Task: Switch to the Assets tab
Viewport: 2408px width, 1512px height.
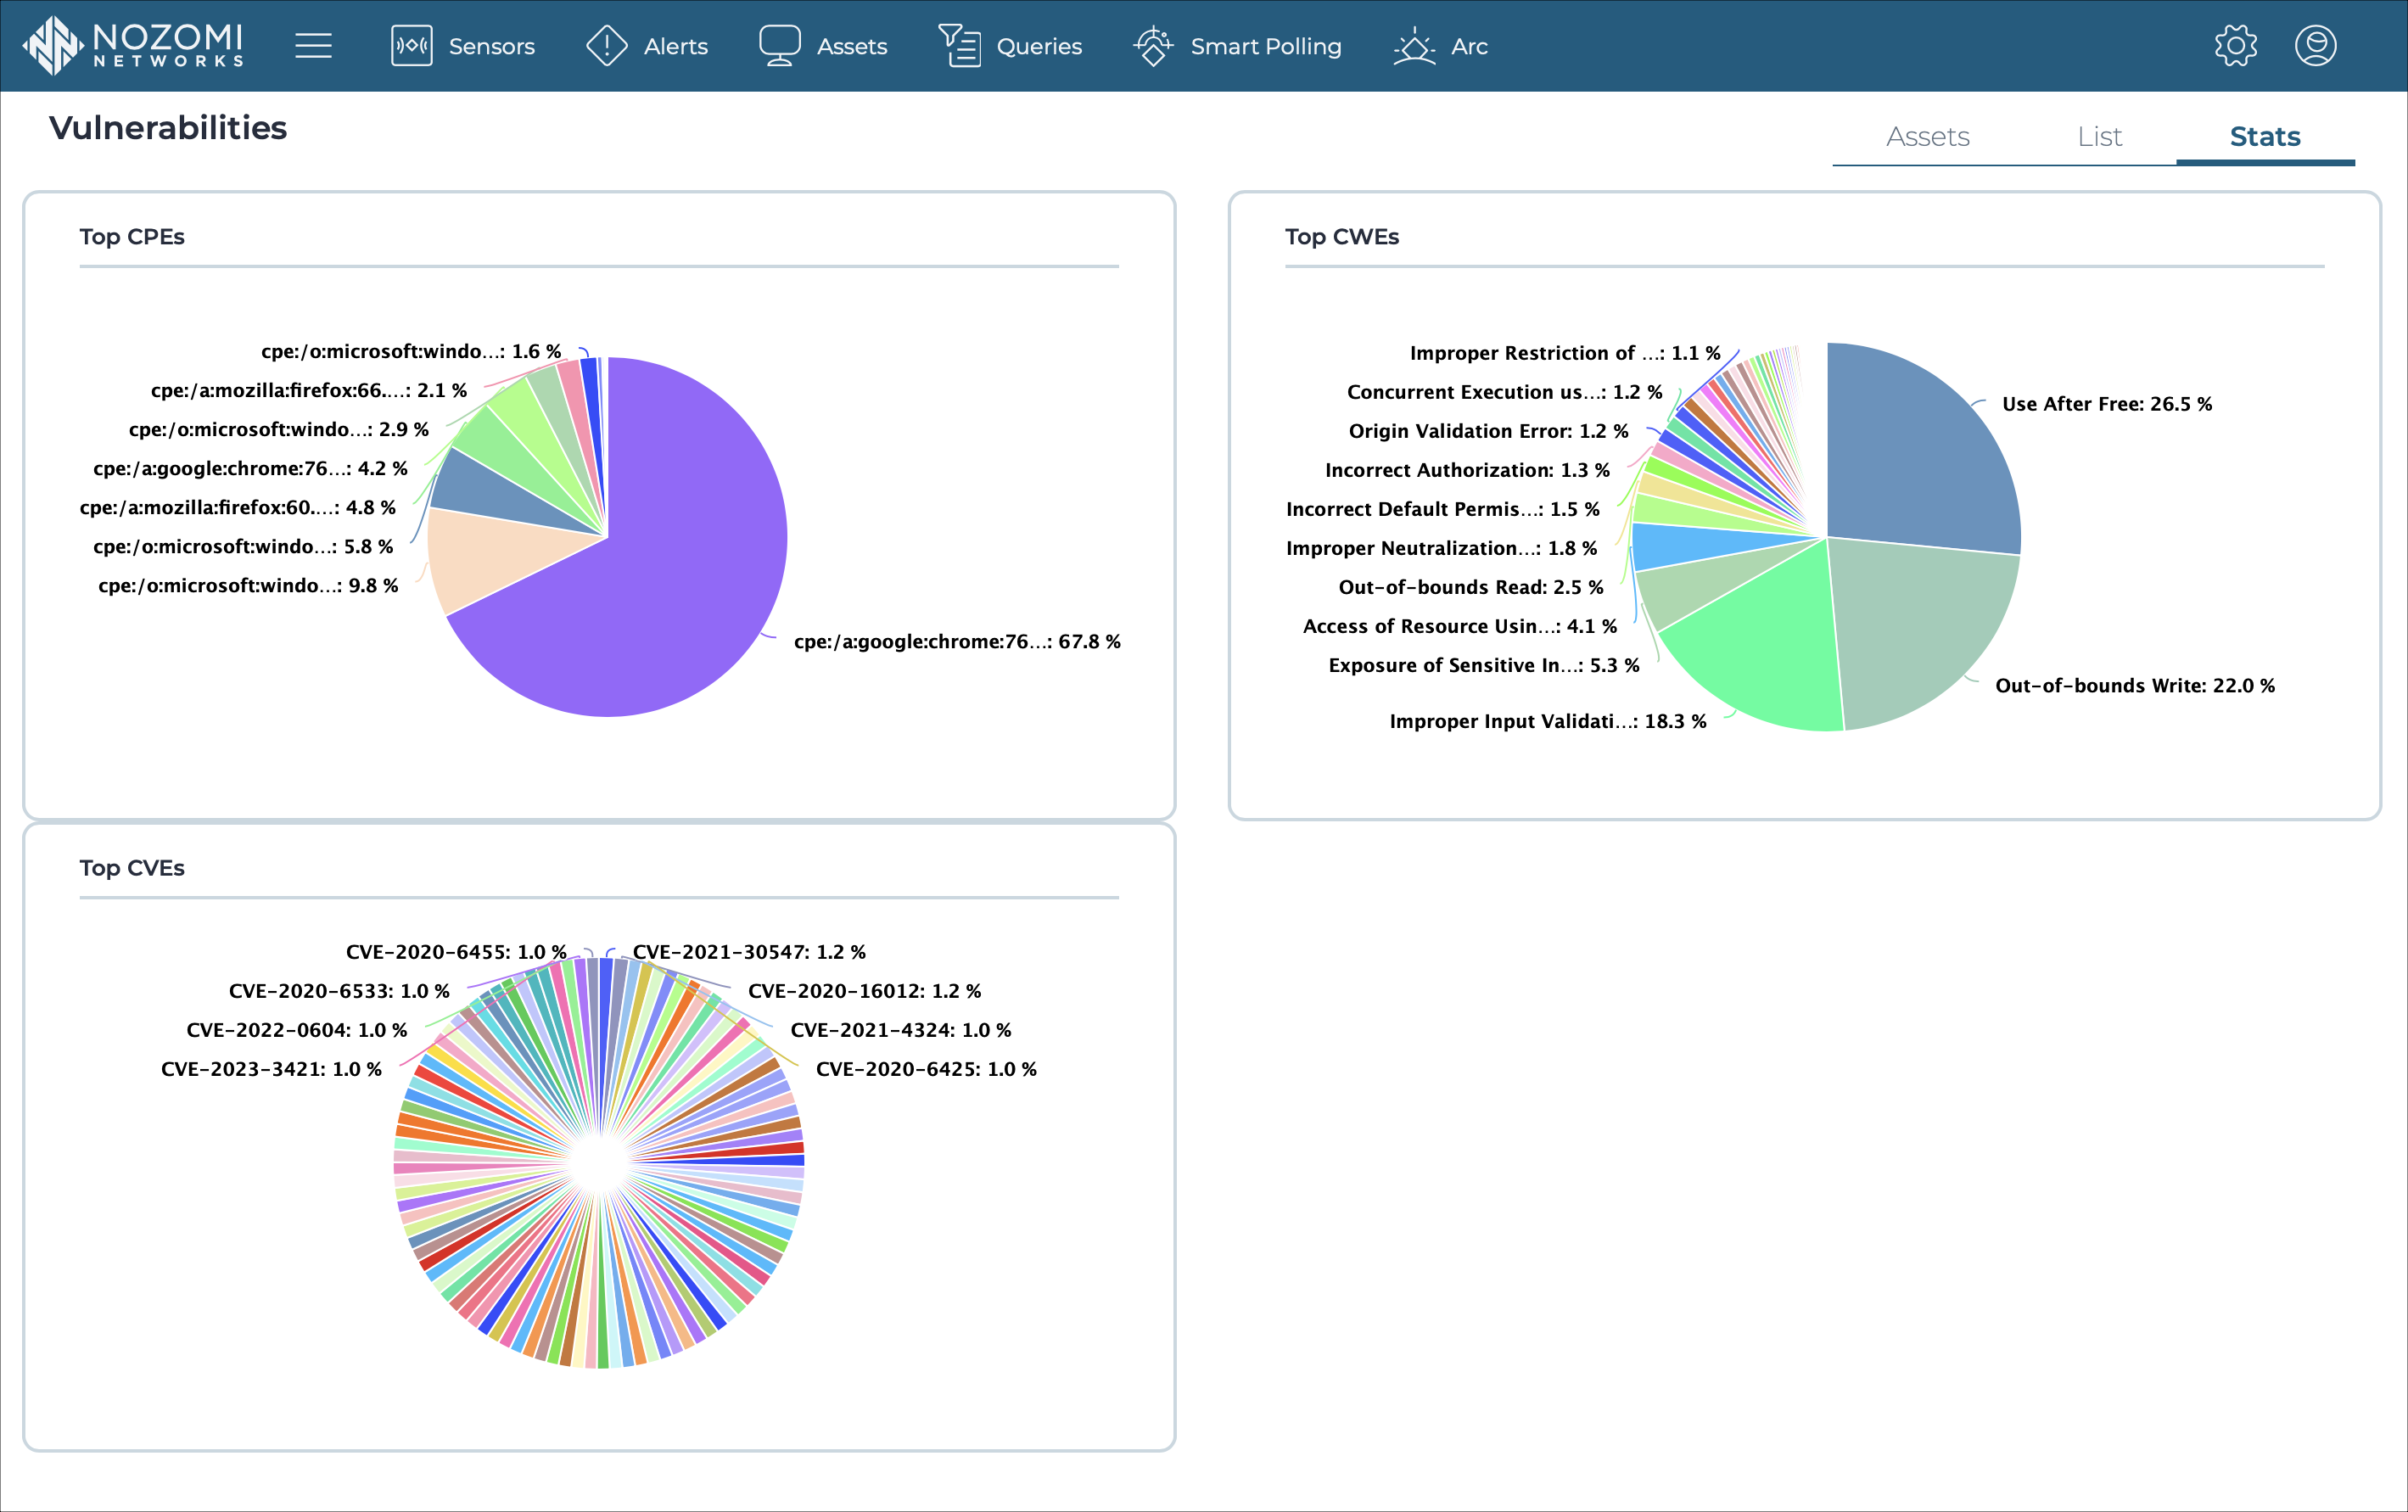Action: pyautogui.click(x=1928, y=132)
